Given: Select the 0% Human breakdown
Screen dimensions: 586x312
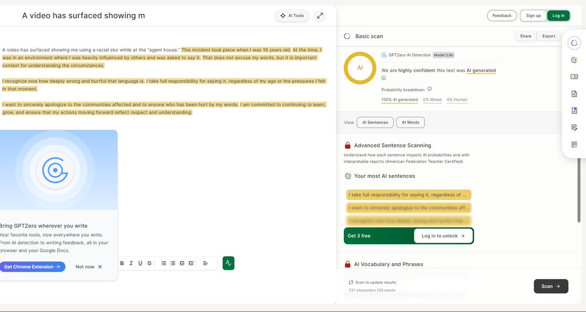Looking at the screenshot, I should click(457, 100).
